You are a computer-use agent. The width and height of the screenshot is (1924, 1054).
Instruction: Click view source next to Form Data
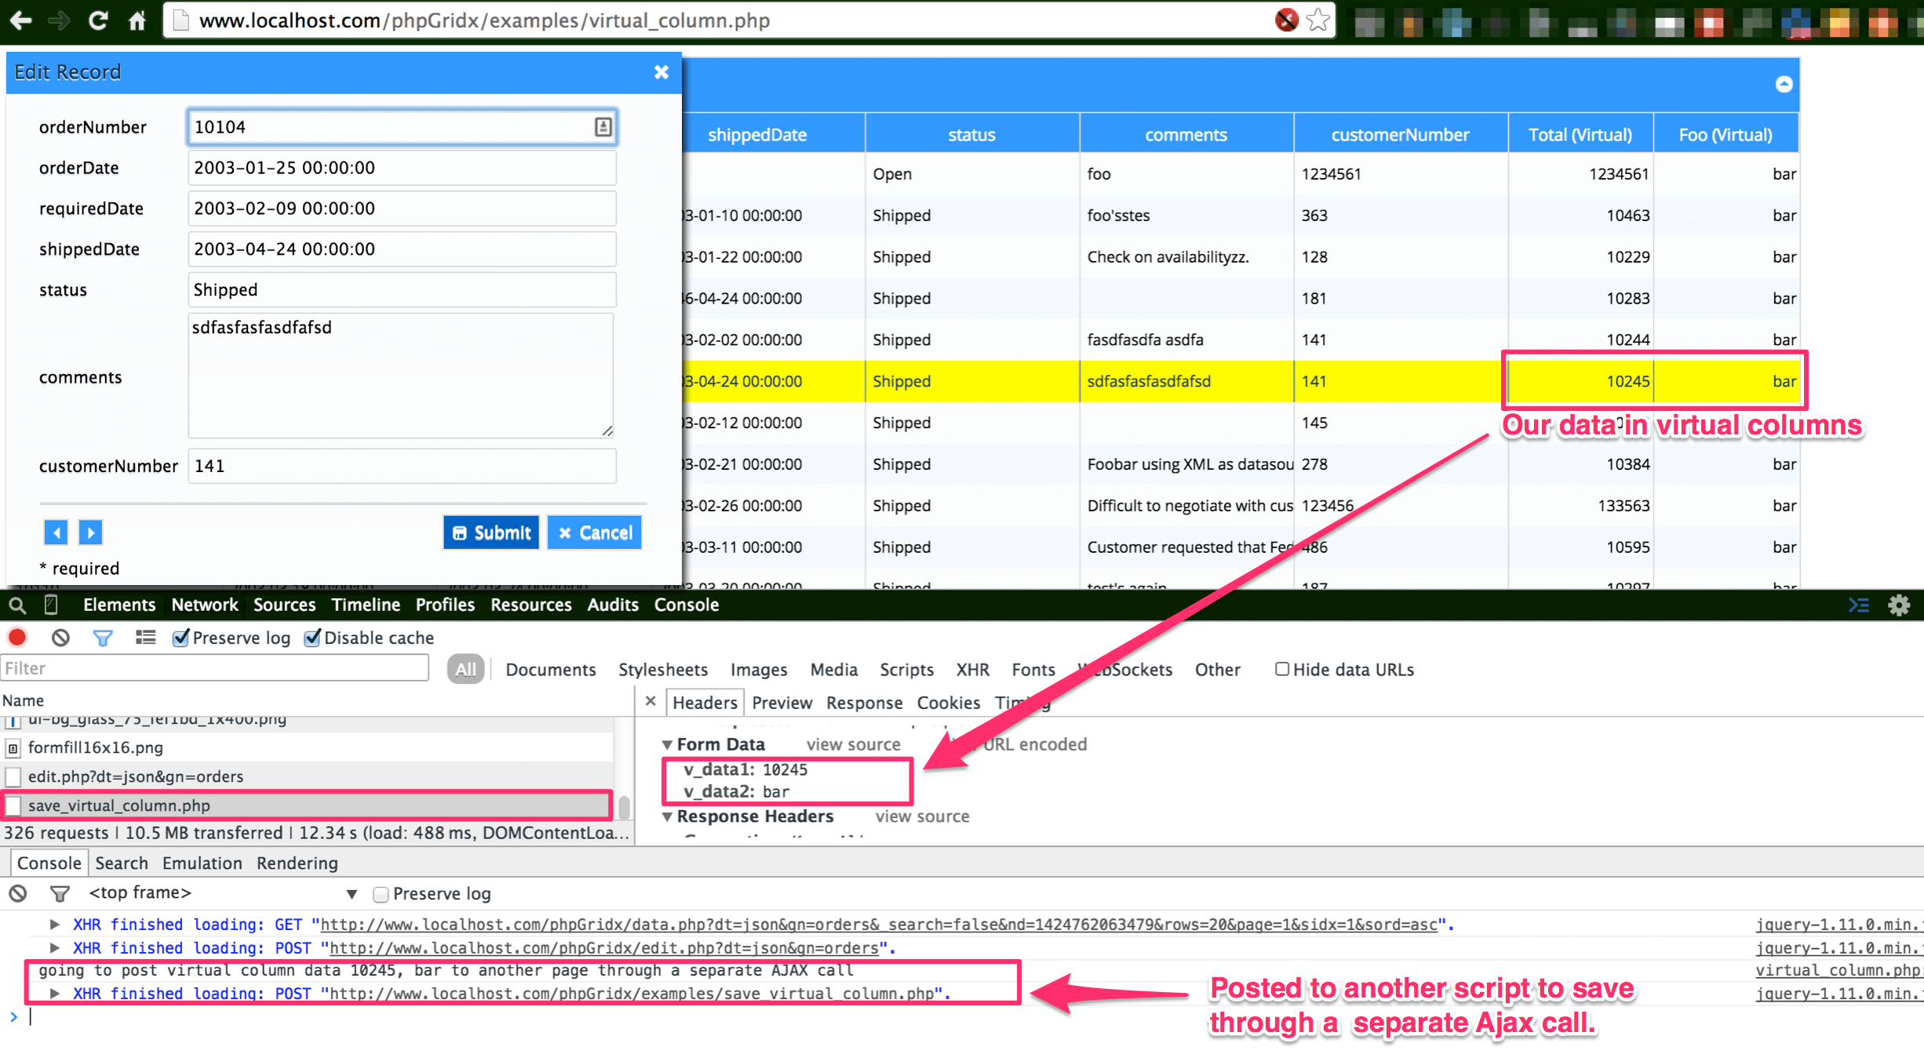click(x=854, y=744)
